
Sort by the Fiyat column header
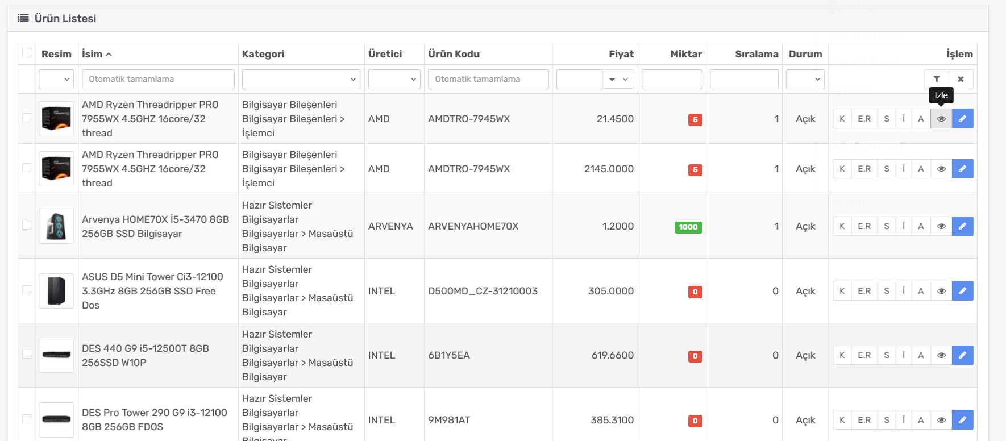click(x=621, y=54)
